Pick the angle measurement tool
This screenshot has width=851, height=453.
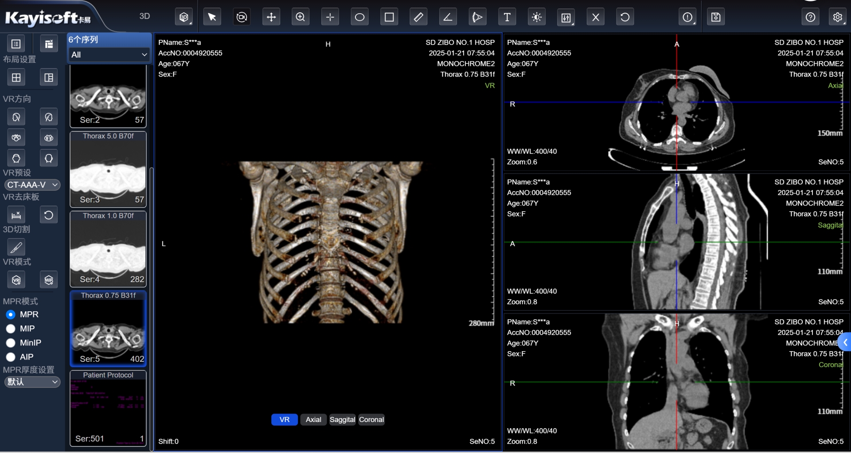[x=448, y=17]
